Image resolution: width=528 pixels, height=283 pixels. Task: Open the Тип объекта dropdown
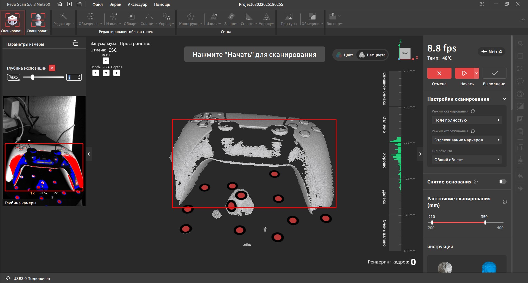click(x=467, y=160)
